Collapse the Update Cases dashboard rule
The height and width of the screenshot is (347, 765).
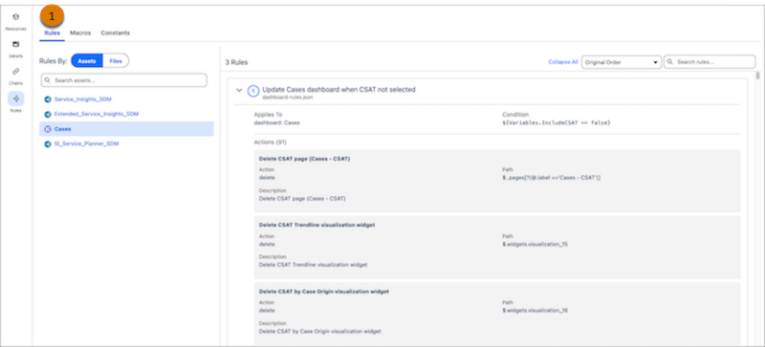pos(239,90)
